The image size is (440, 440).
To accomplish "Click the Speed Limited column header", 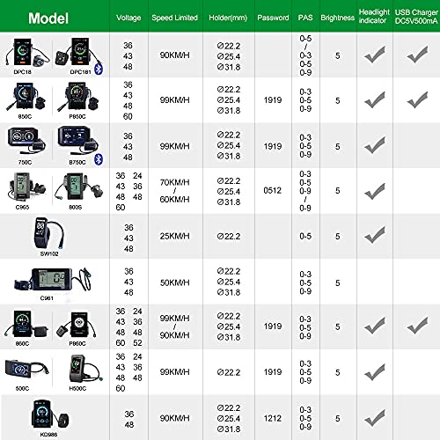I will 175,18.
